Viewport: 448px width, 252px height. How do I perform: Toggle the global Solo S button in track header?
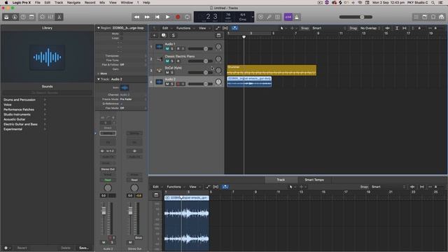click(173, 36)
